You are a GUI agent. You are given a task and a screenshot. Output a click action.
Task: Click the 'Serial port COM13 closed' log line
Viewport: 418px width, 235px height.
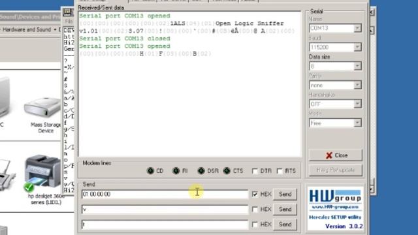click(x=125, y=39)
